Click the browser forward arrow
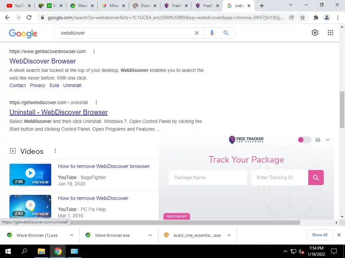This screenshot has width=345, height=258. (x=18, y=17)
